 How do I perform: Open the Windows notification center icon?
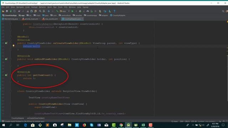(x=223, y=125)
